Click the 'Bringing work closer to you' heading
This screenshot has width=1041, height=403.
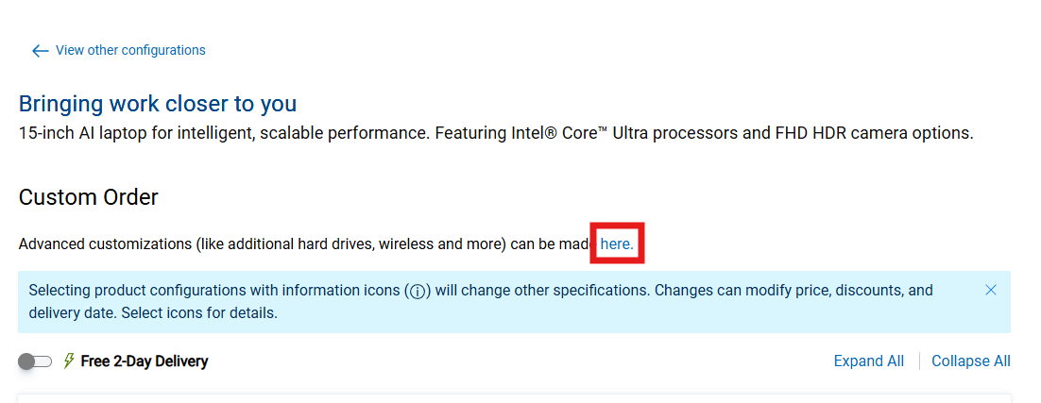click(158, 104)
